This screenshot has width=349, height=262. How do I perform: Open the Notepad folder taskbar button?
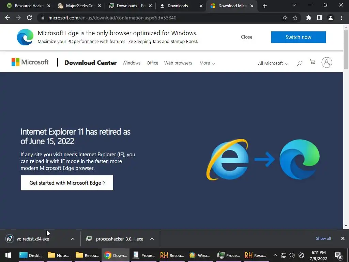pyautogui.click(x=59, y=255)
